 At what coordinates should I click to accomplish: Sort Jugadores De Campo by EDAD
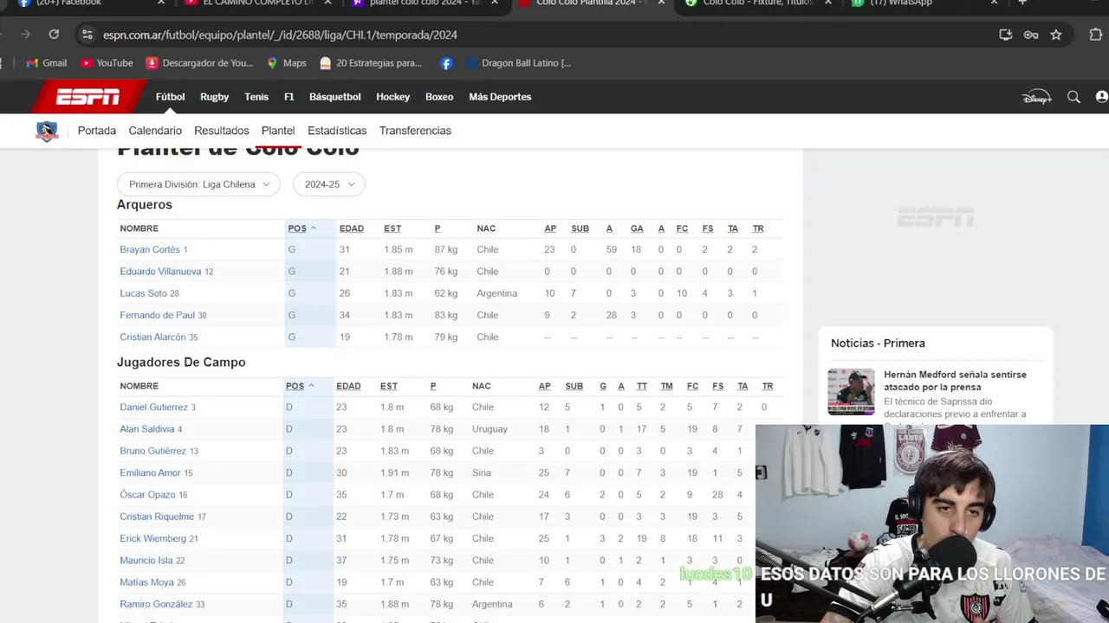348,386
